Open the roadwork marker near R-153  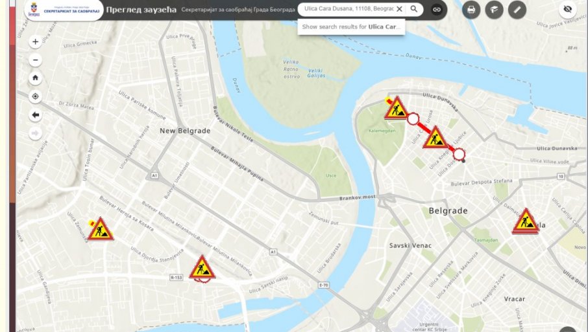[202, 268]
